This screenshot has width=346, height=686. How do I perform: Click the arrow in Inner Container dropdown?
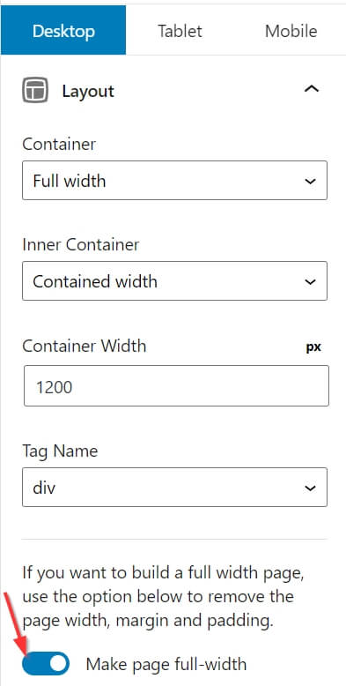pyautogui.click(x=310, y=282)
